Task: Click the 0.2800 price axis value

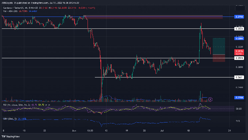Action: click(x=239, y=67)
